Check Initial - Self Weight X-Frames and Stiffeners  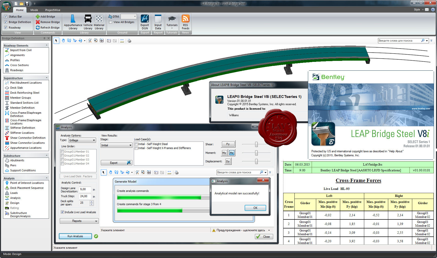point(136,148)
